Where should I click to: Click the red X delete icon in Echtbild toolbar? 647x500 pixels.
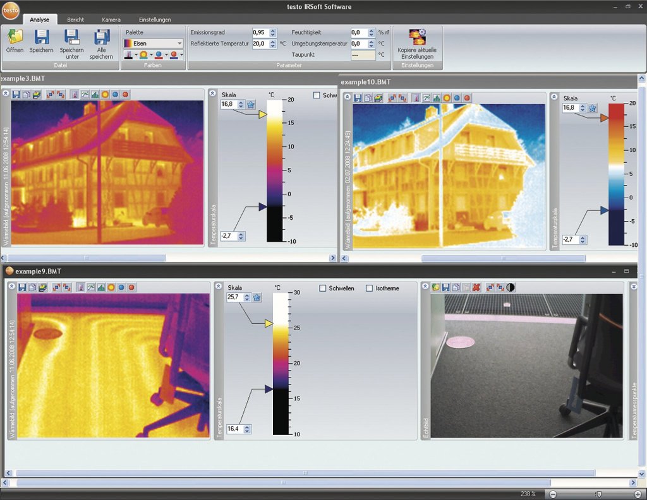tap(476, 287)
